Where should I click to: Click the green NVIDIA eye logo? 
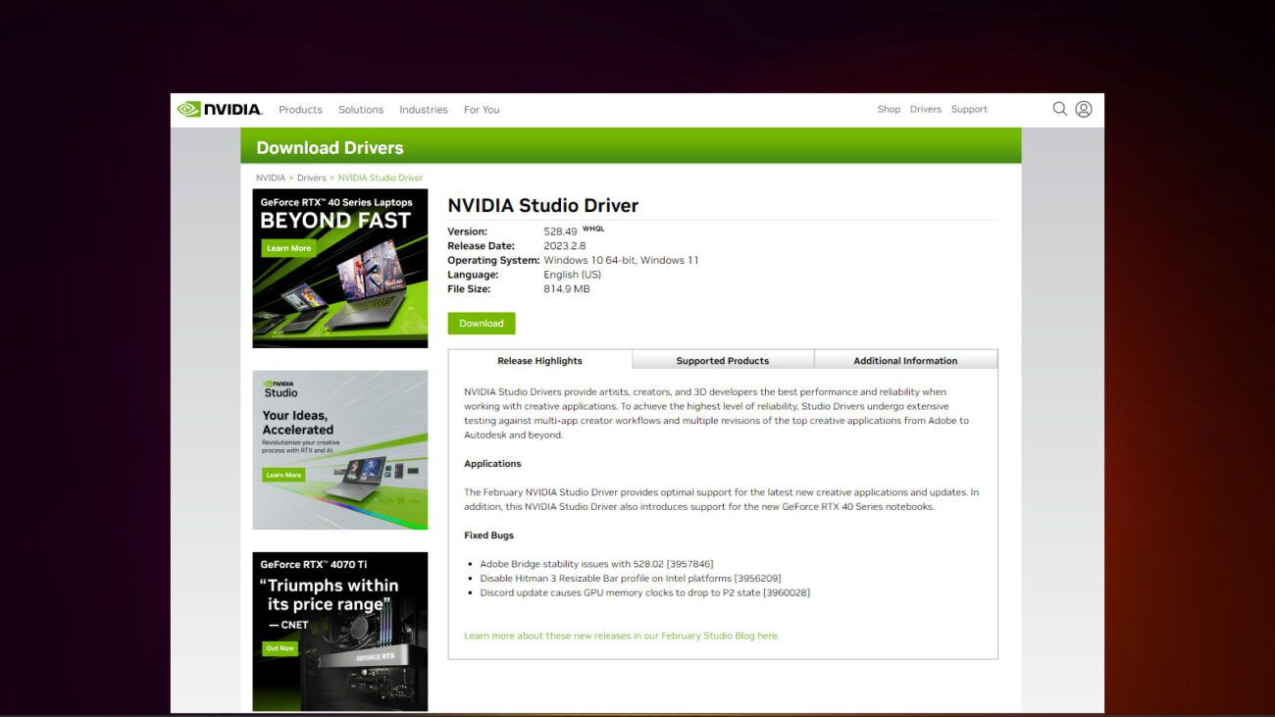[190, 108]
